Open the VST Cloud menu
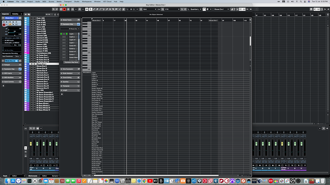 click(x=107, y=1)
